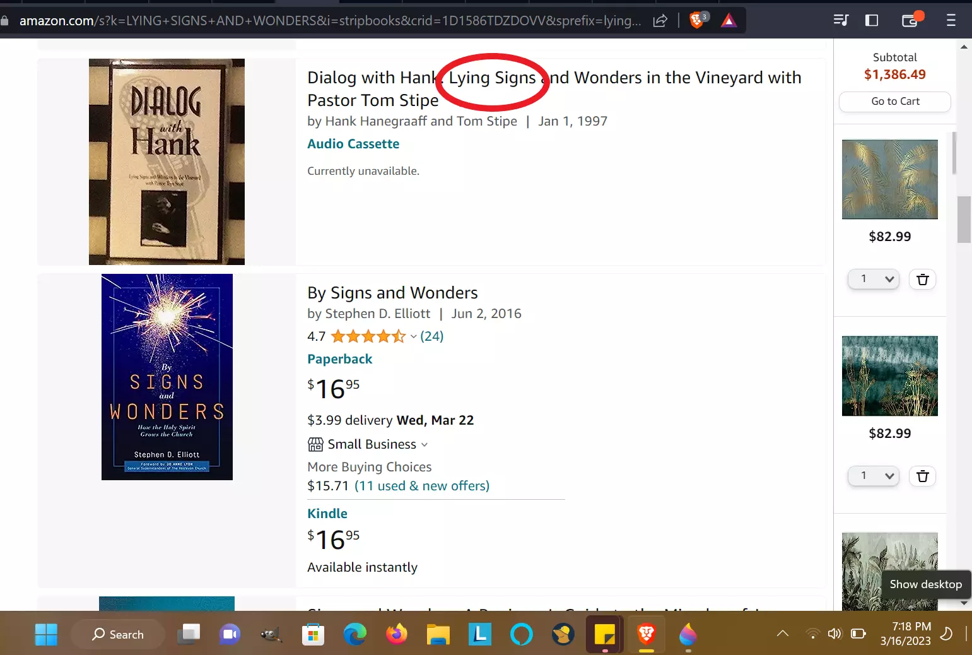Select the Kindle format link

pyautogui.click(x=327, y=514)
